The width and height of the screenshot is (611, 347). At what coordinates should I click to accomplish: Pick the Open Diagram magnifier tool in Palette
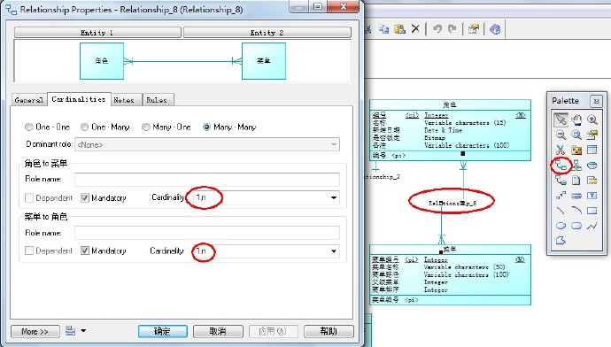(x=576, y=135)
